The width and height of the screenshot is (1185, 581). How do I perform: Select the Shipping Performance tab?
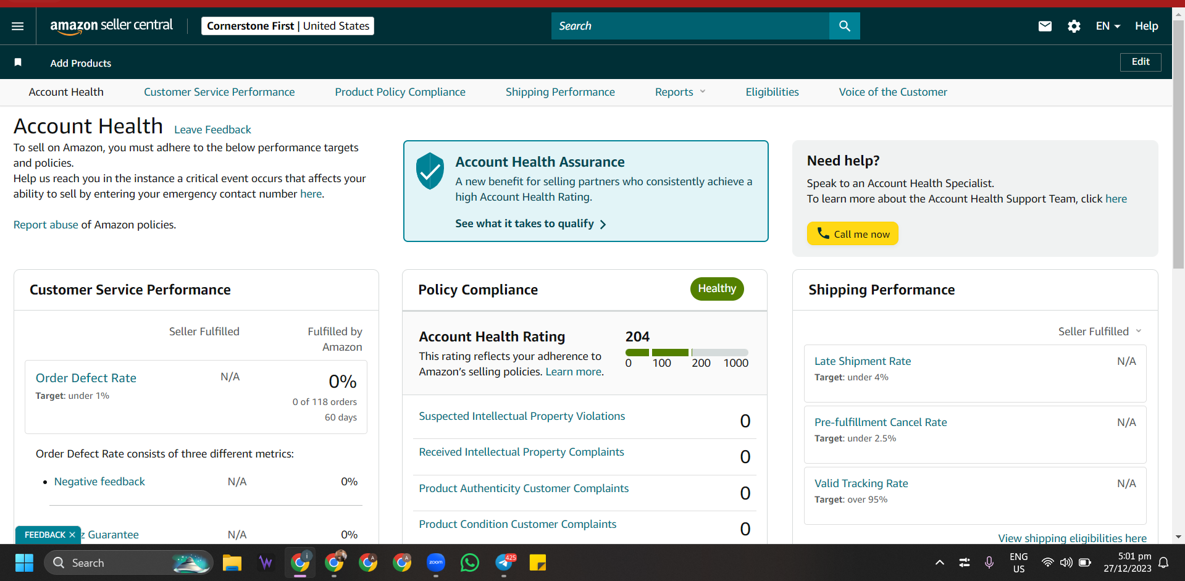click(x=560, y=92)
